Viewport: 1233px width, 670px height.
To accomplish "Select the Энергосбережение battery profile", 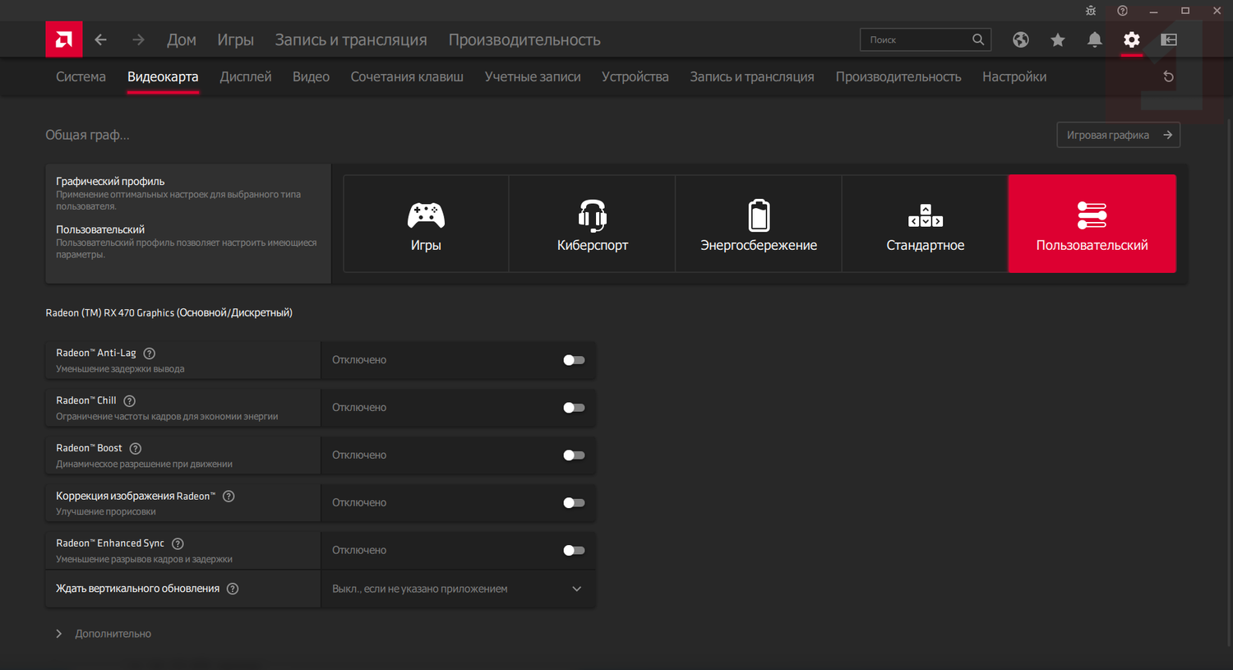I will 759,224.
